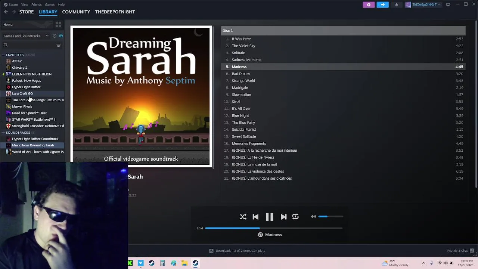478x269 pixels.
Task: Open the Downloads status link
Action: point(237,251)
